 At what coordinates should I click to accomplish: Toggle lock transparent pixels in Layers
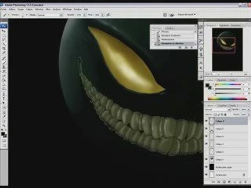[x=215, y=114]
